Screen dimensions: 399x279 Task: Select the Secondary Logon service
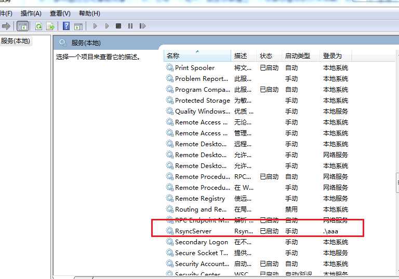(257, 242)
